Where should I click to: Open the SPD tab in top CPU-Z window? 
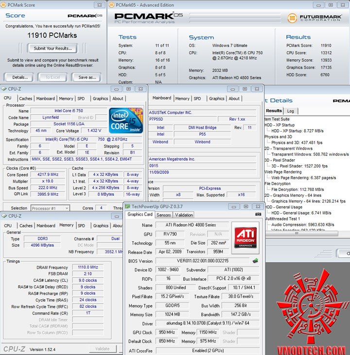point(81,99)
